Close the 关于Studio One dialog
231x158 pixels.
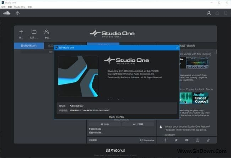tap(177, 47)
